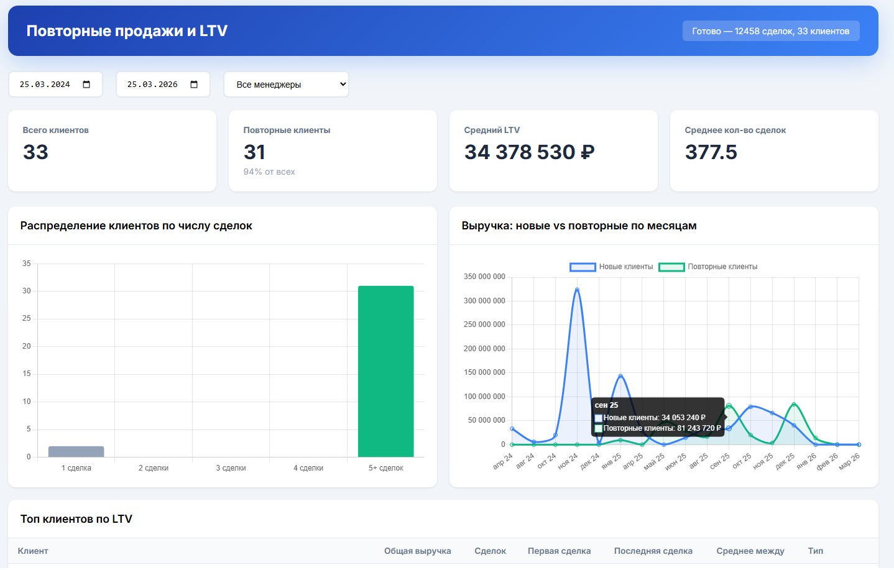Click the Распределение клиентов chart title

coord(136,226)
